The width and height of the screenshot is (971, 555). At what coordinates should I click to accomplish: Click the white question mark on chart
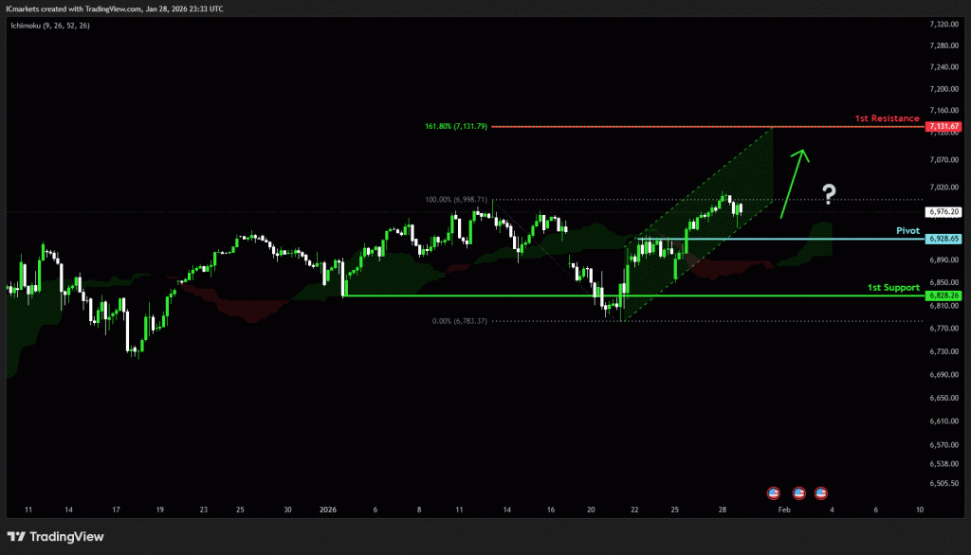pyautogui.click(x=829, y=195)
